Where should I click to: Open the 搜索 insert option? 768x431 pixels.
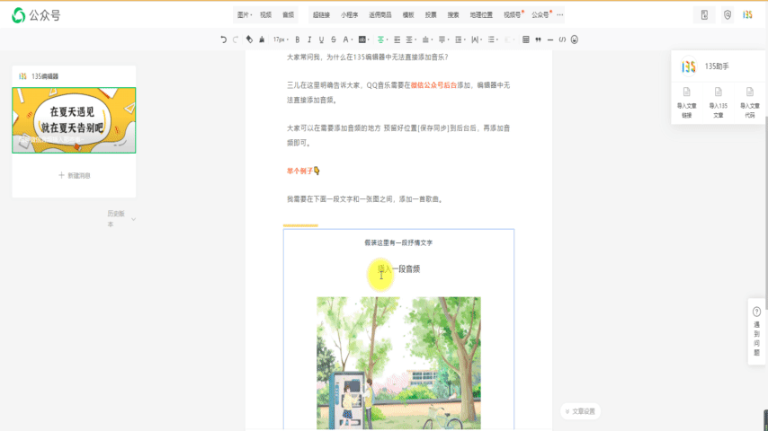coord(453,15)
